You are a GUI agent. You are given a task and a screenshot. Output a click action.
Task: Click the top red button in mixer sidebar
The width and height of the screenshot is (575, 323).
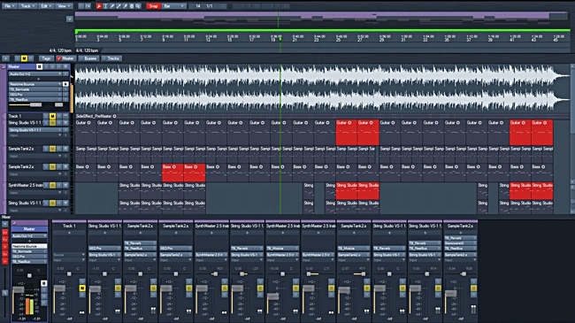4,233
